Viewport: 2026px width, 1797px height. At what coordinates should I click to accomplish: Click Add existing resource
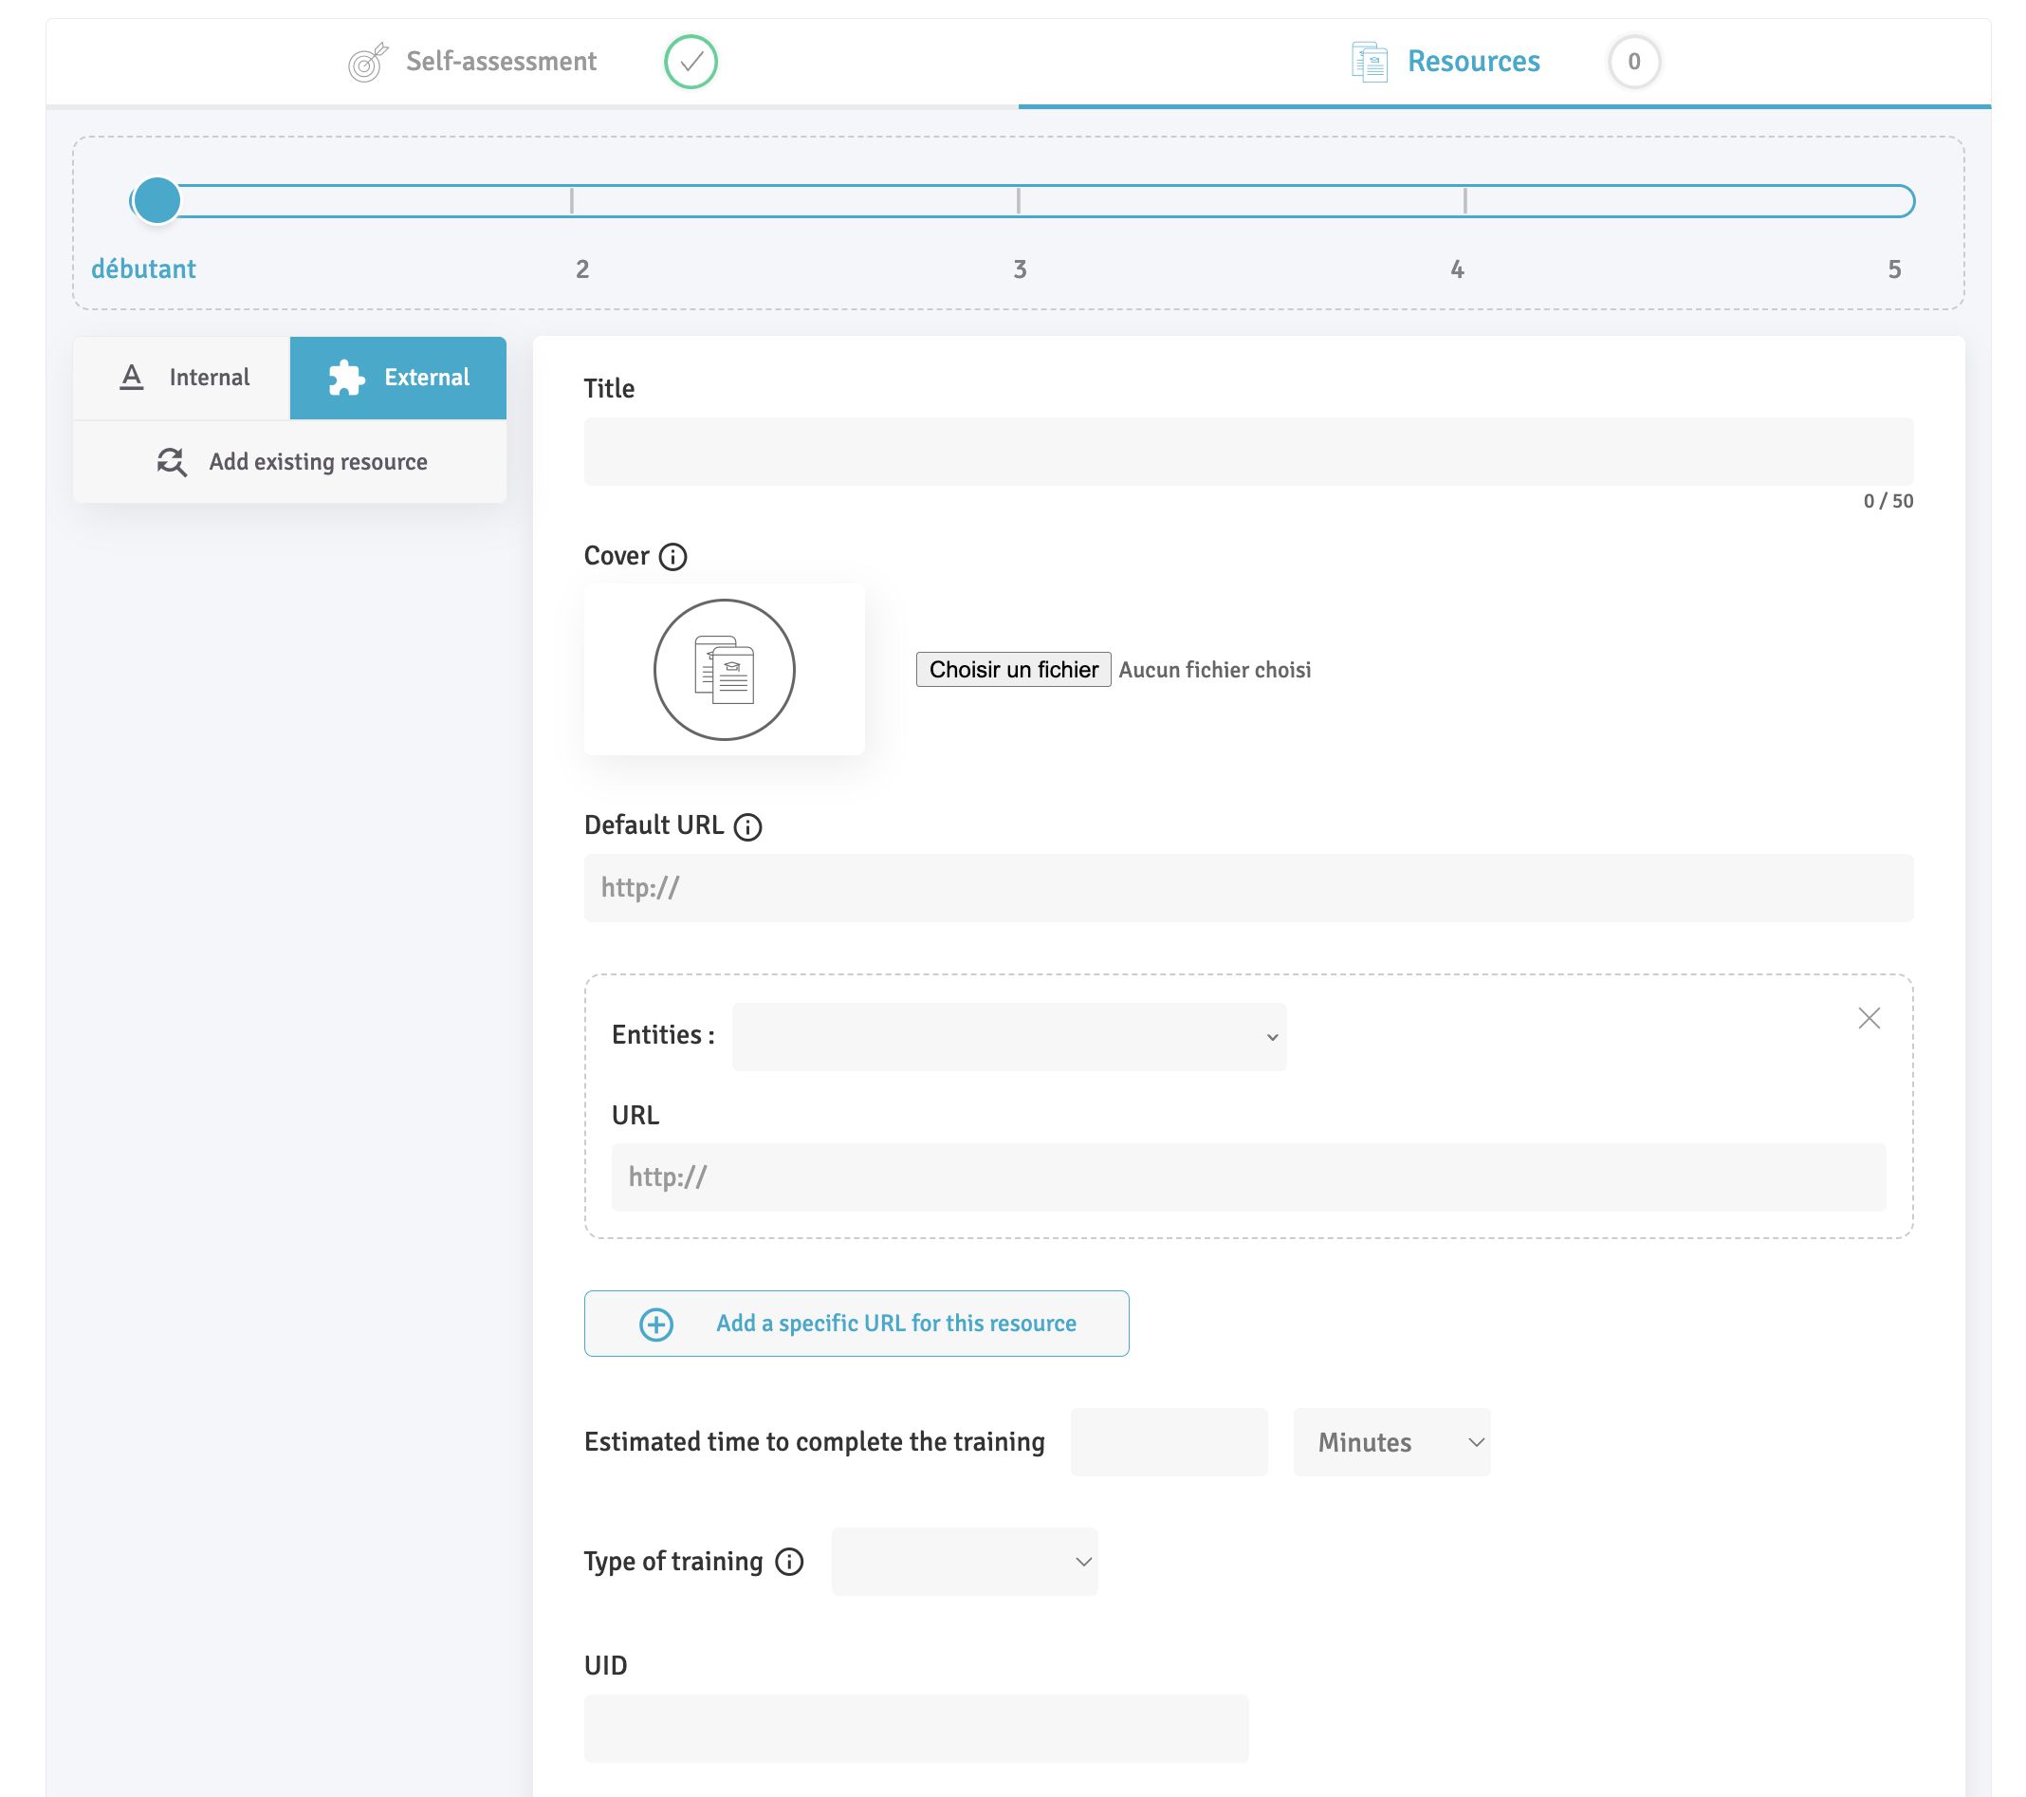pos(291,462)
